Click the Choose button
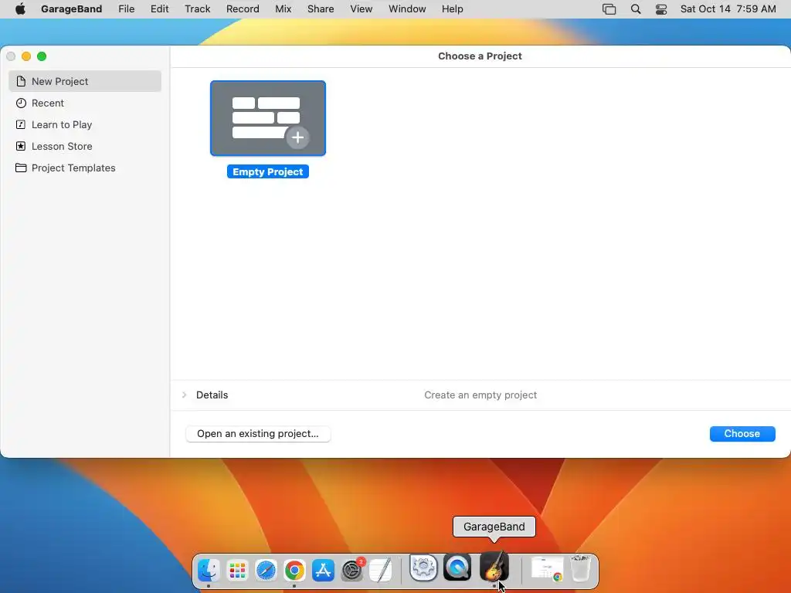791x593 pixels. point(742,434)
